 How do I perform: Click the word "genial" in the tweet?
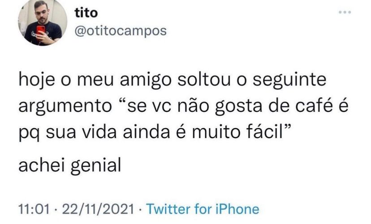(96, 166)
